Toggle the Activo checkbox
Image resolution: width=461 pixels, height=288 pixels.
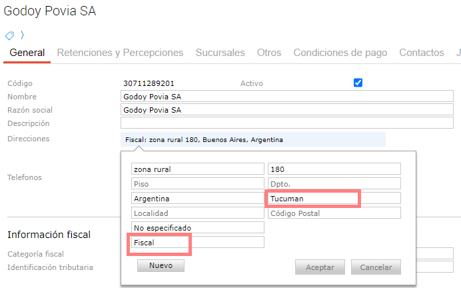pos(358,83)
